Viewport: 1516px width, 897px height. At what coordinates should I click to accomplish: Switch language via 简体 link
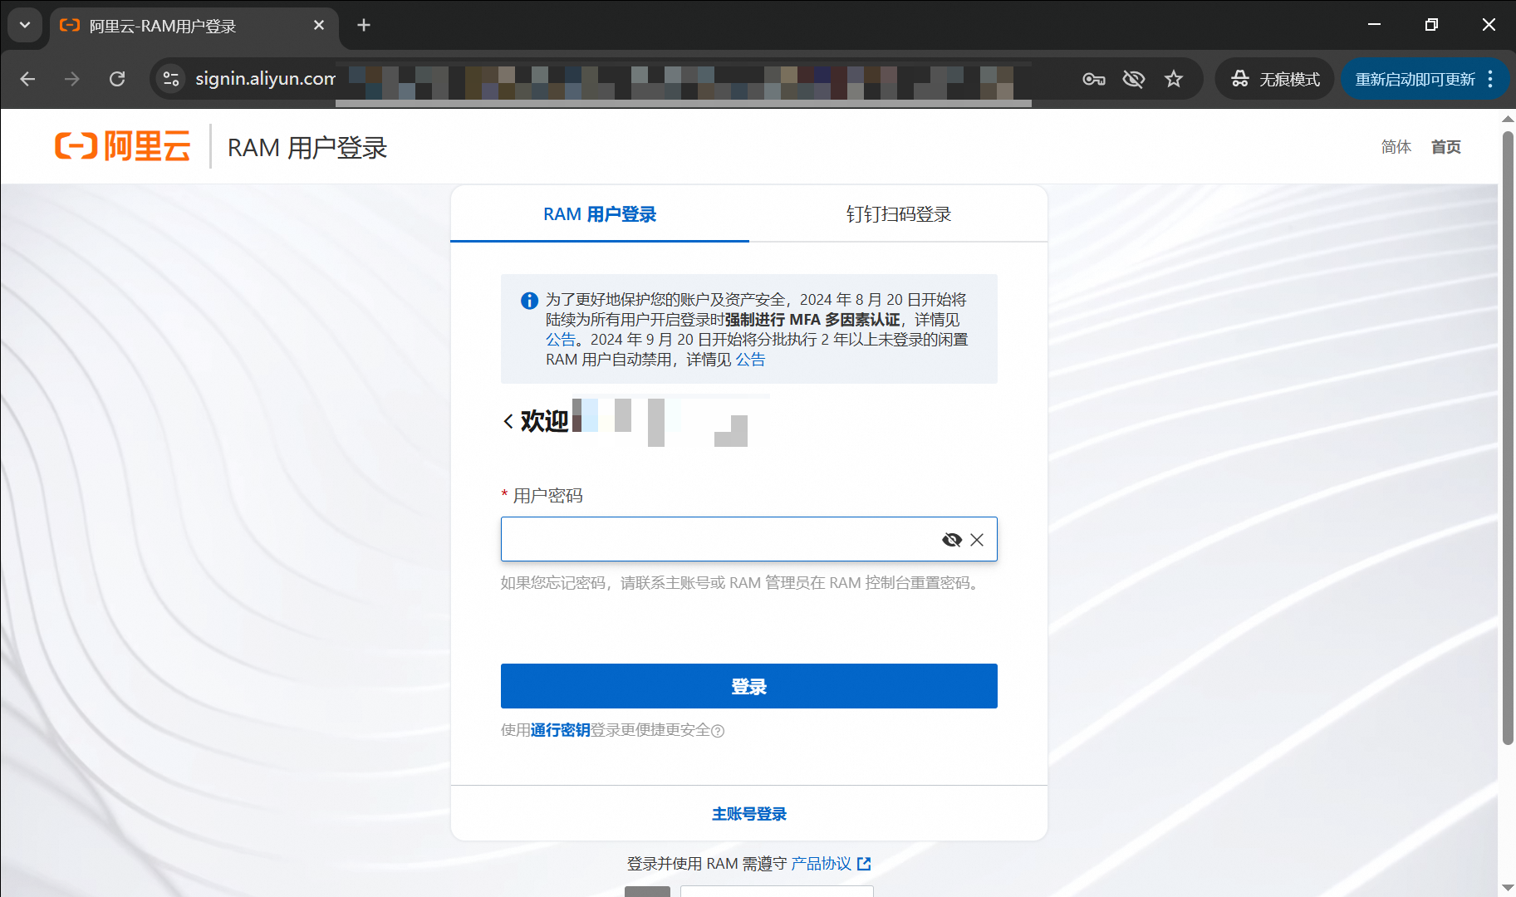tap(1396, 147)
